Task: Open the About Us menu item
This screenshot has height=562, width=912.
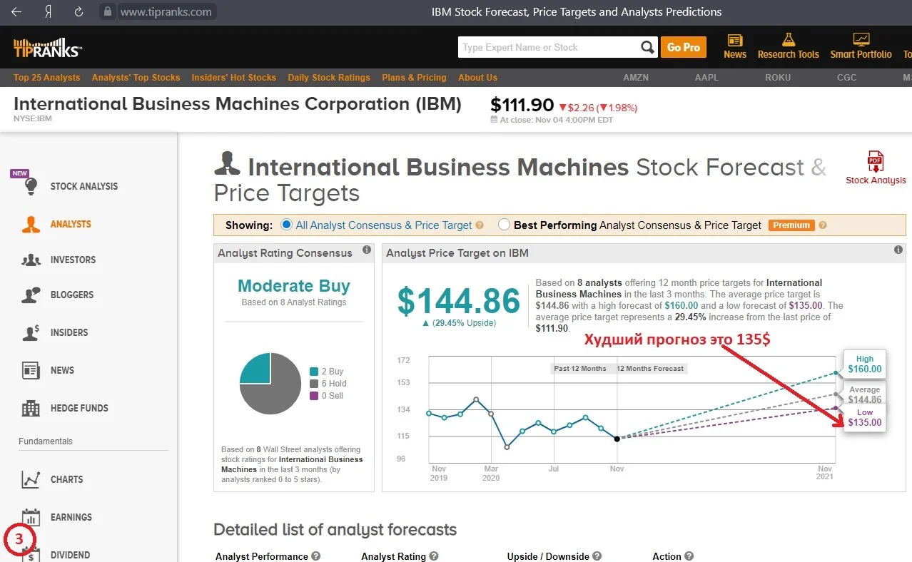Action: (477, 78)
